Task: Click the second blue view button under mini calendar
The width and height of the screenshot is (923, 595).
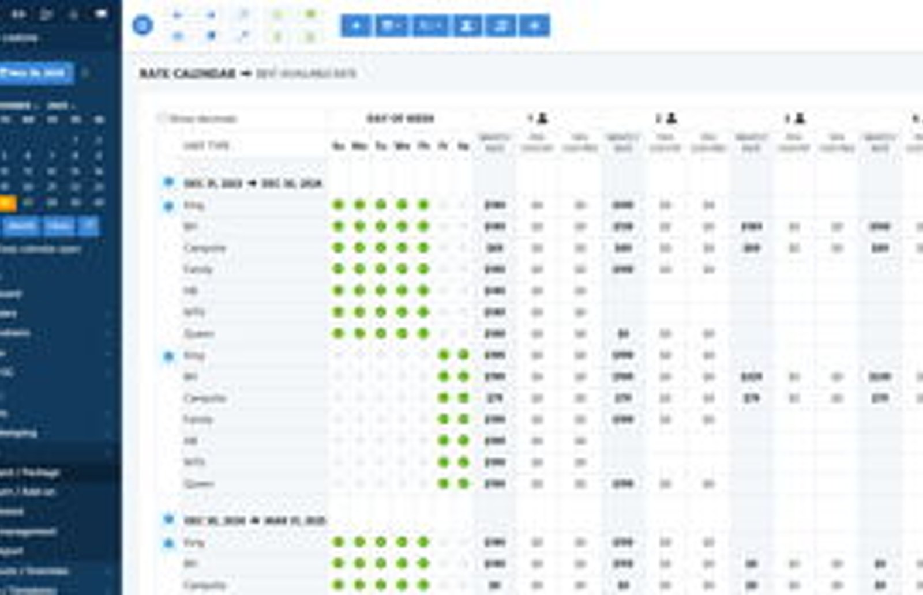Action: click(x=59, y=226)
